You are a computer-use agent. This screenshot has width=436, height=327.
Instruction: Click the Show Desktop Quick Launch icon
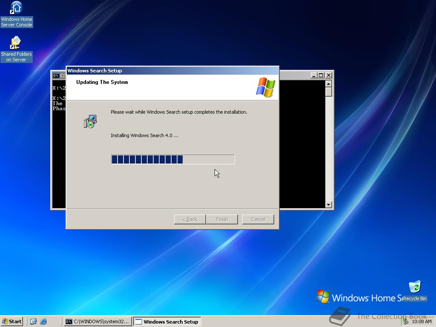(33, 321)
